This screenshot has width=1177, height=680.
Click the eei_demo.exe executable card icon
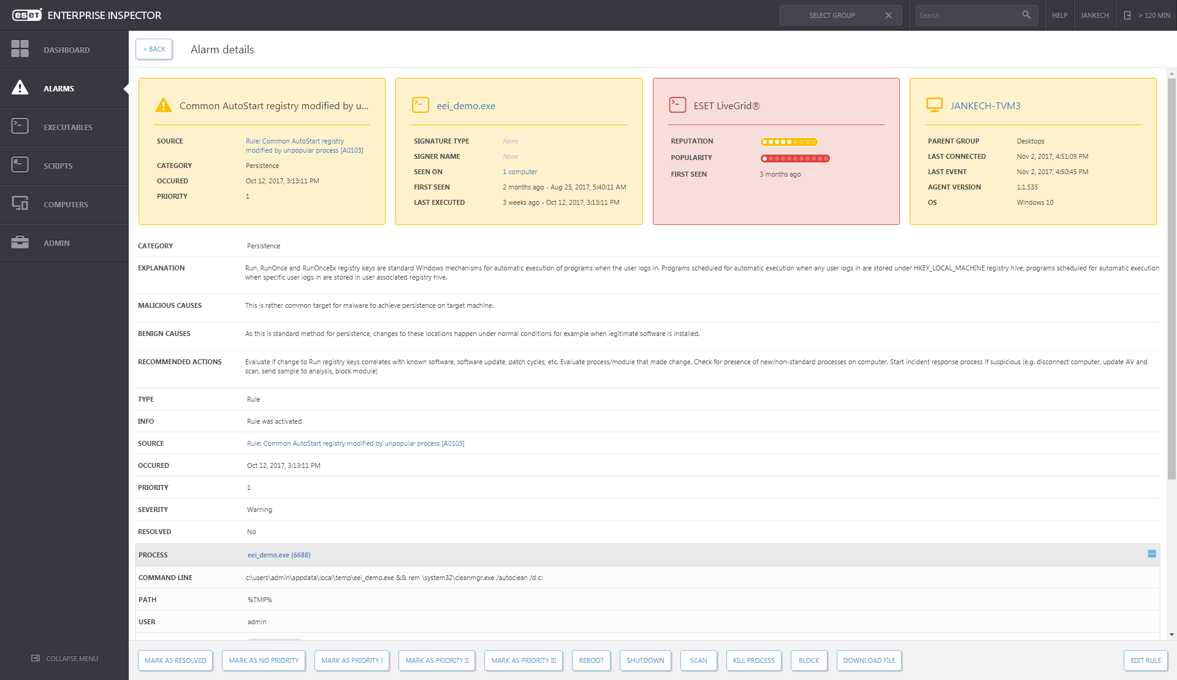pos(421,105)
